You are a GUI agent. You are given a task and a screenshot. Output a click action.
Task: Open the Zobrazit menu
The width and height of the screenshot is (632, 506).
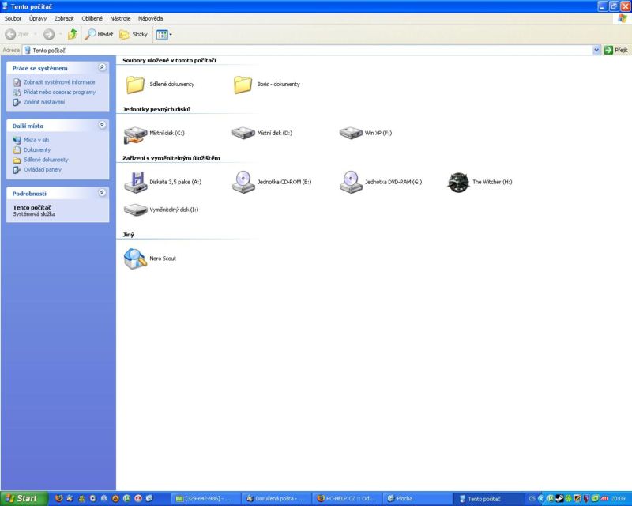pos(64,17)
